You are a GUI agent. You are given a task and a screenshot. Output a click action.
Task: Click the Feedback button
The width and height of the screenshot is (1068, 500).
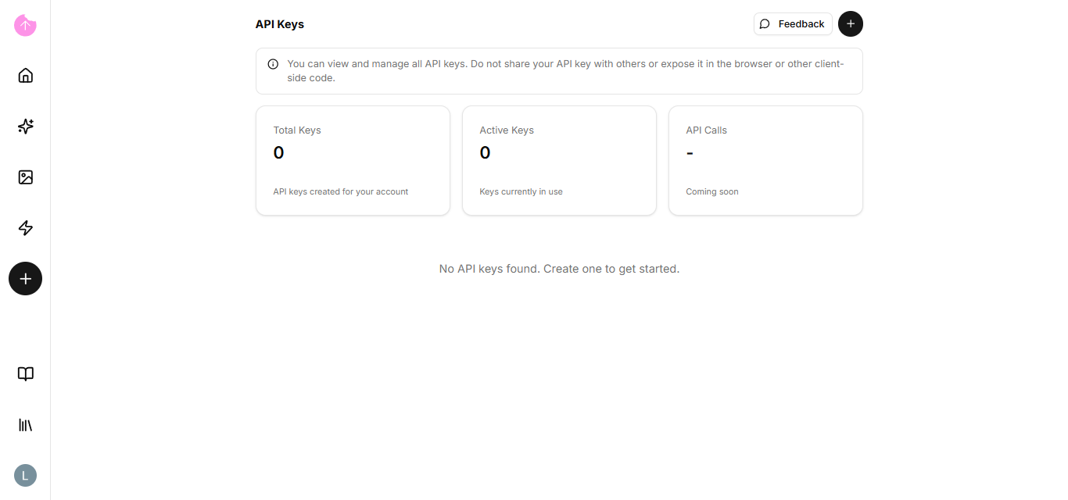click(x=792, y=24)
